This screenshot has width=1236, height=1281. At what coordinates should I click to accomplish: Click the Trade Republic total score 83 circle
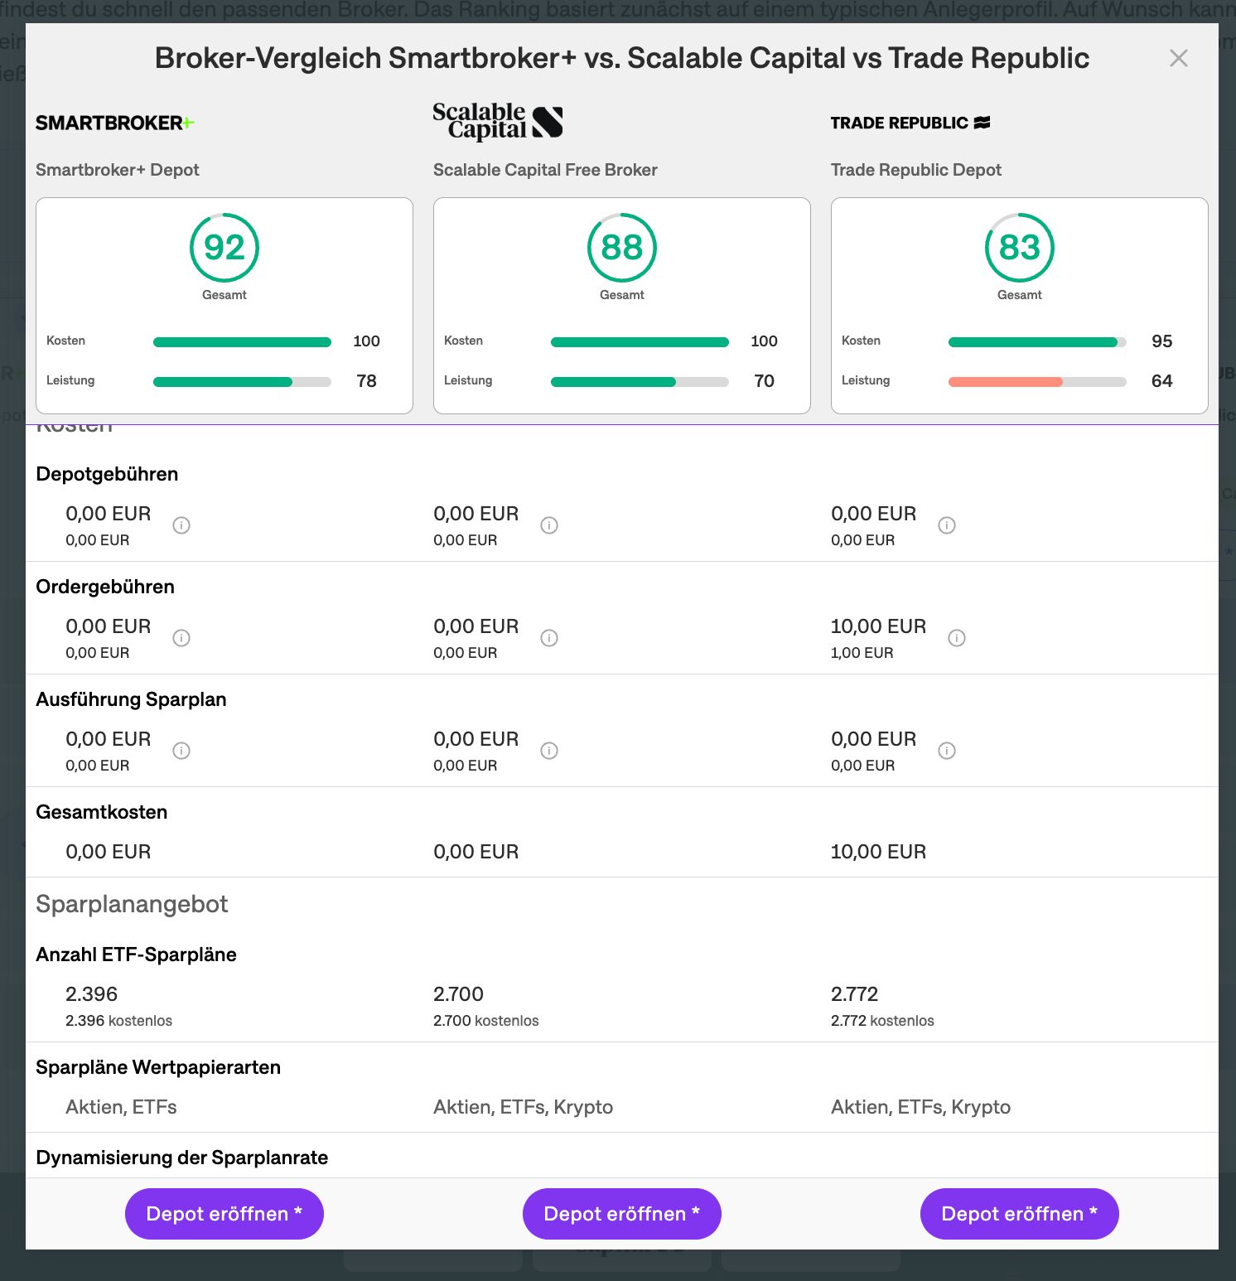pos(1020,248)
